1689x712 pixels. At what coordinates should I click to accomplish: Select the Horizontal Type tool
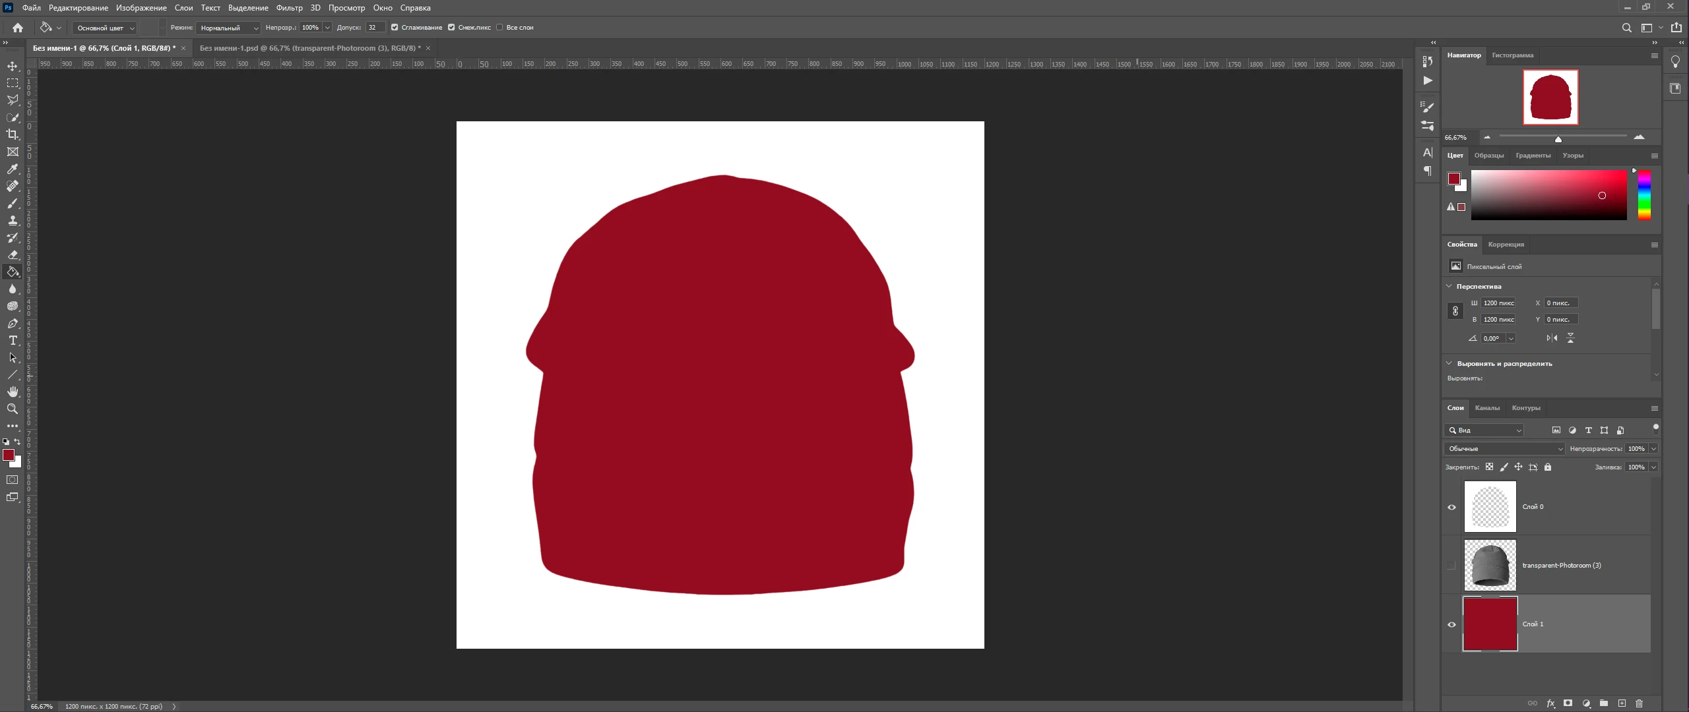point(13,340)
